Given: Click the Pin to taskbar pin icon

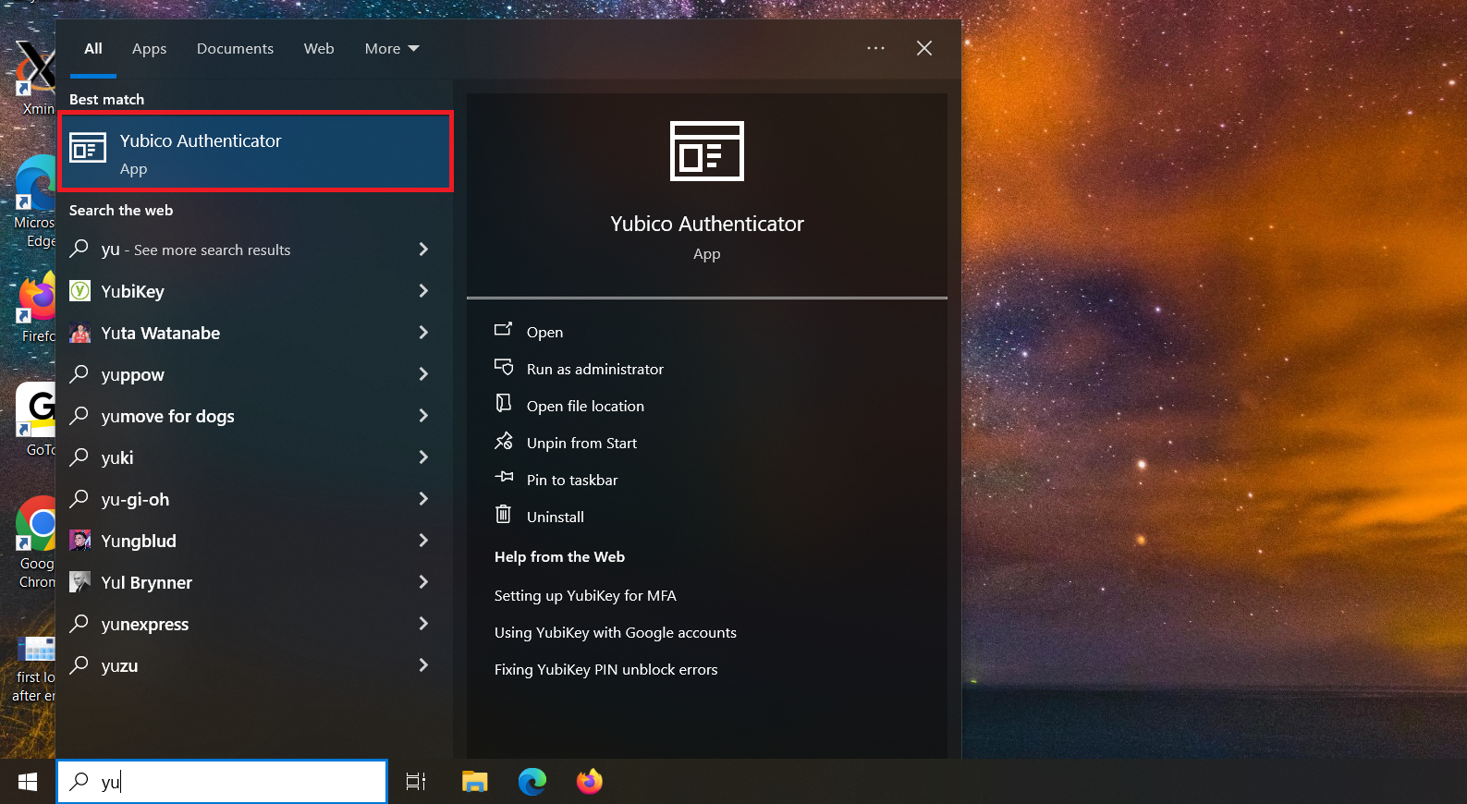Looking at the screenshot, I should tap(504, 478).
